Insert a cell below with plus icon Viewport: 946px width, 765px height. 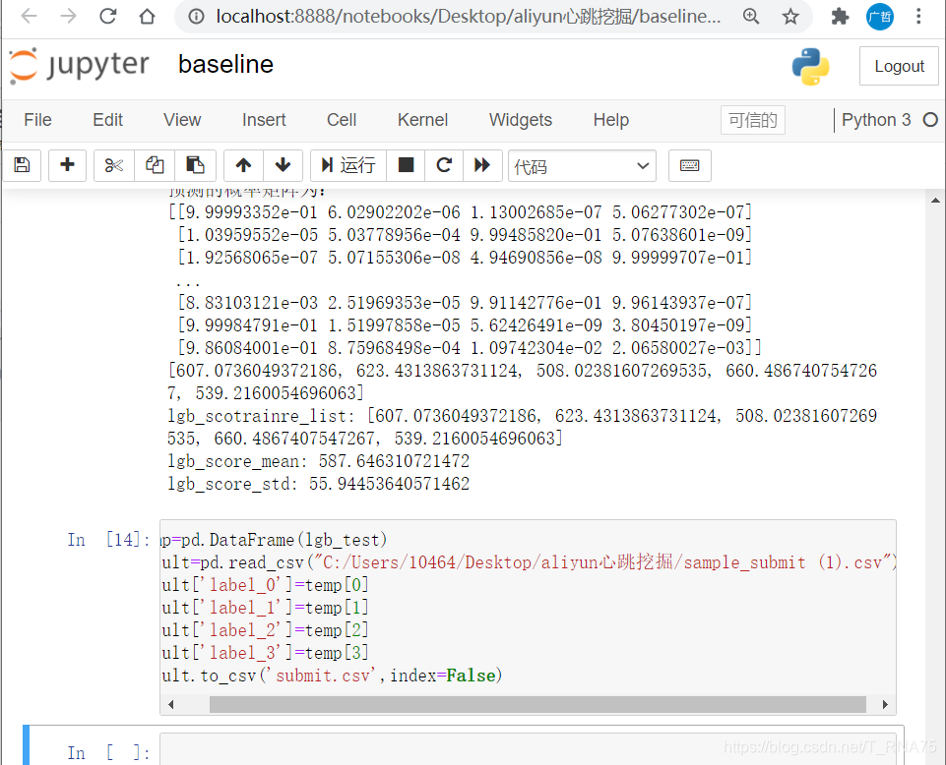pos(68,165)
